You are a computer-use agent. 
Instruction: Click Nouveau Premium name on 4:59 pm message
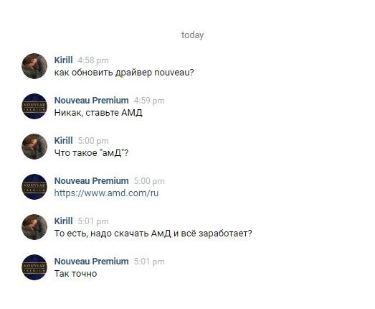pyautogui.click(x=91, y=100)
